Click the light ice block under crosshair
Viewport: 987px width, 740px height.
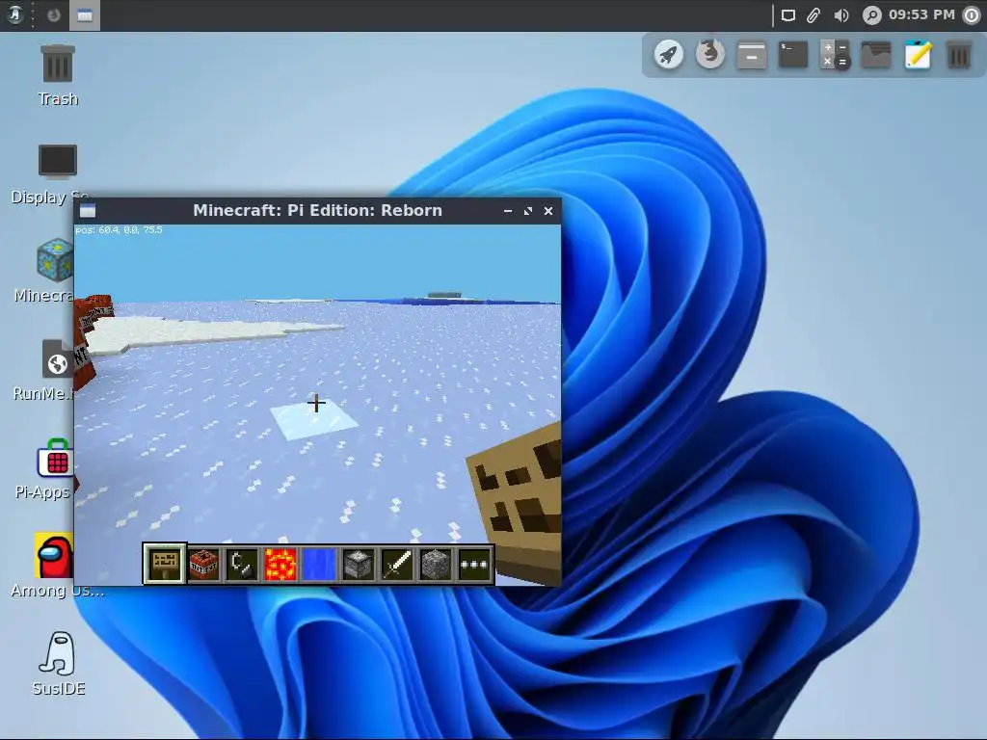314,420
